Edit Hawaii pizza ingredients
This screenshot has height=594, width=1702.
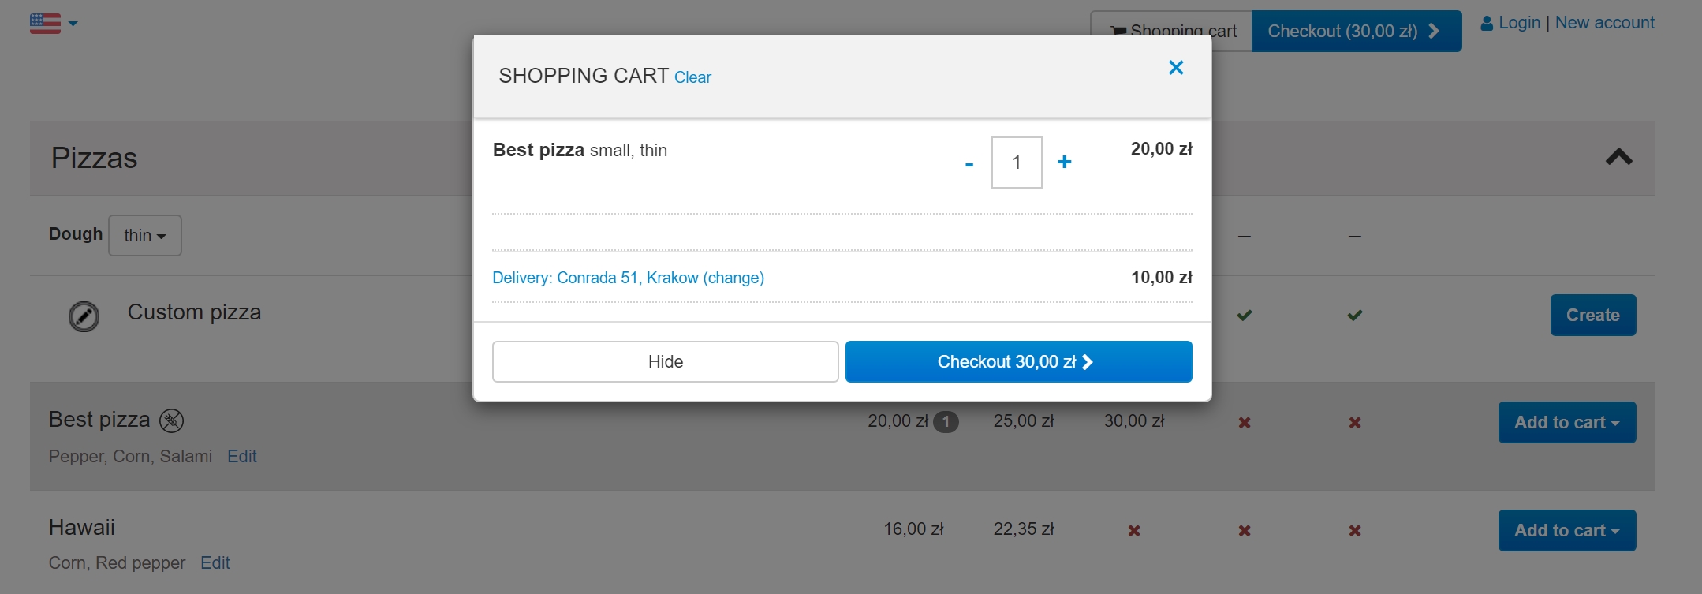(x=215, y=562)
